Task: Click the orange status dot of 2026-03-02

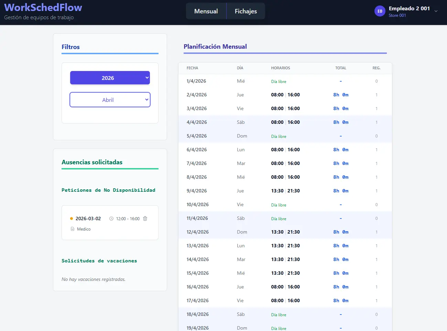Action: 72,218
